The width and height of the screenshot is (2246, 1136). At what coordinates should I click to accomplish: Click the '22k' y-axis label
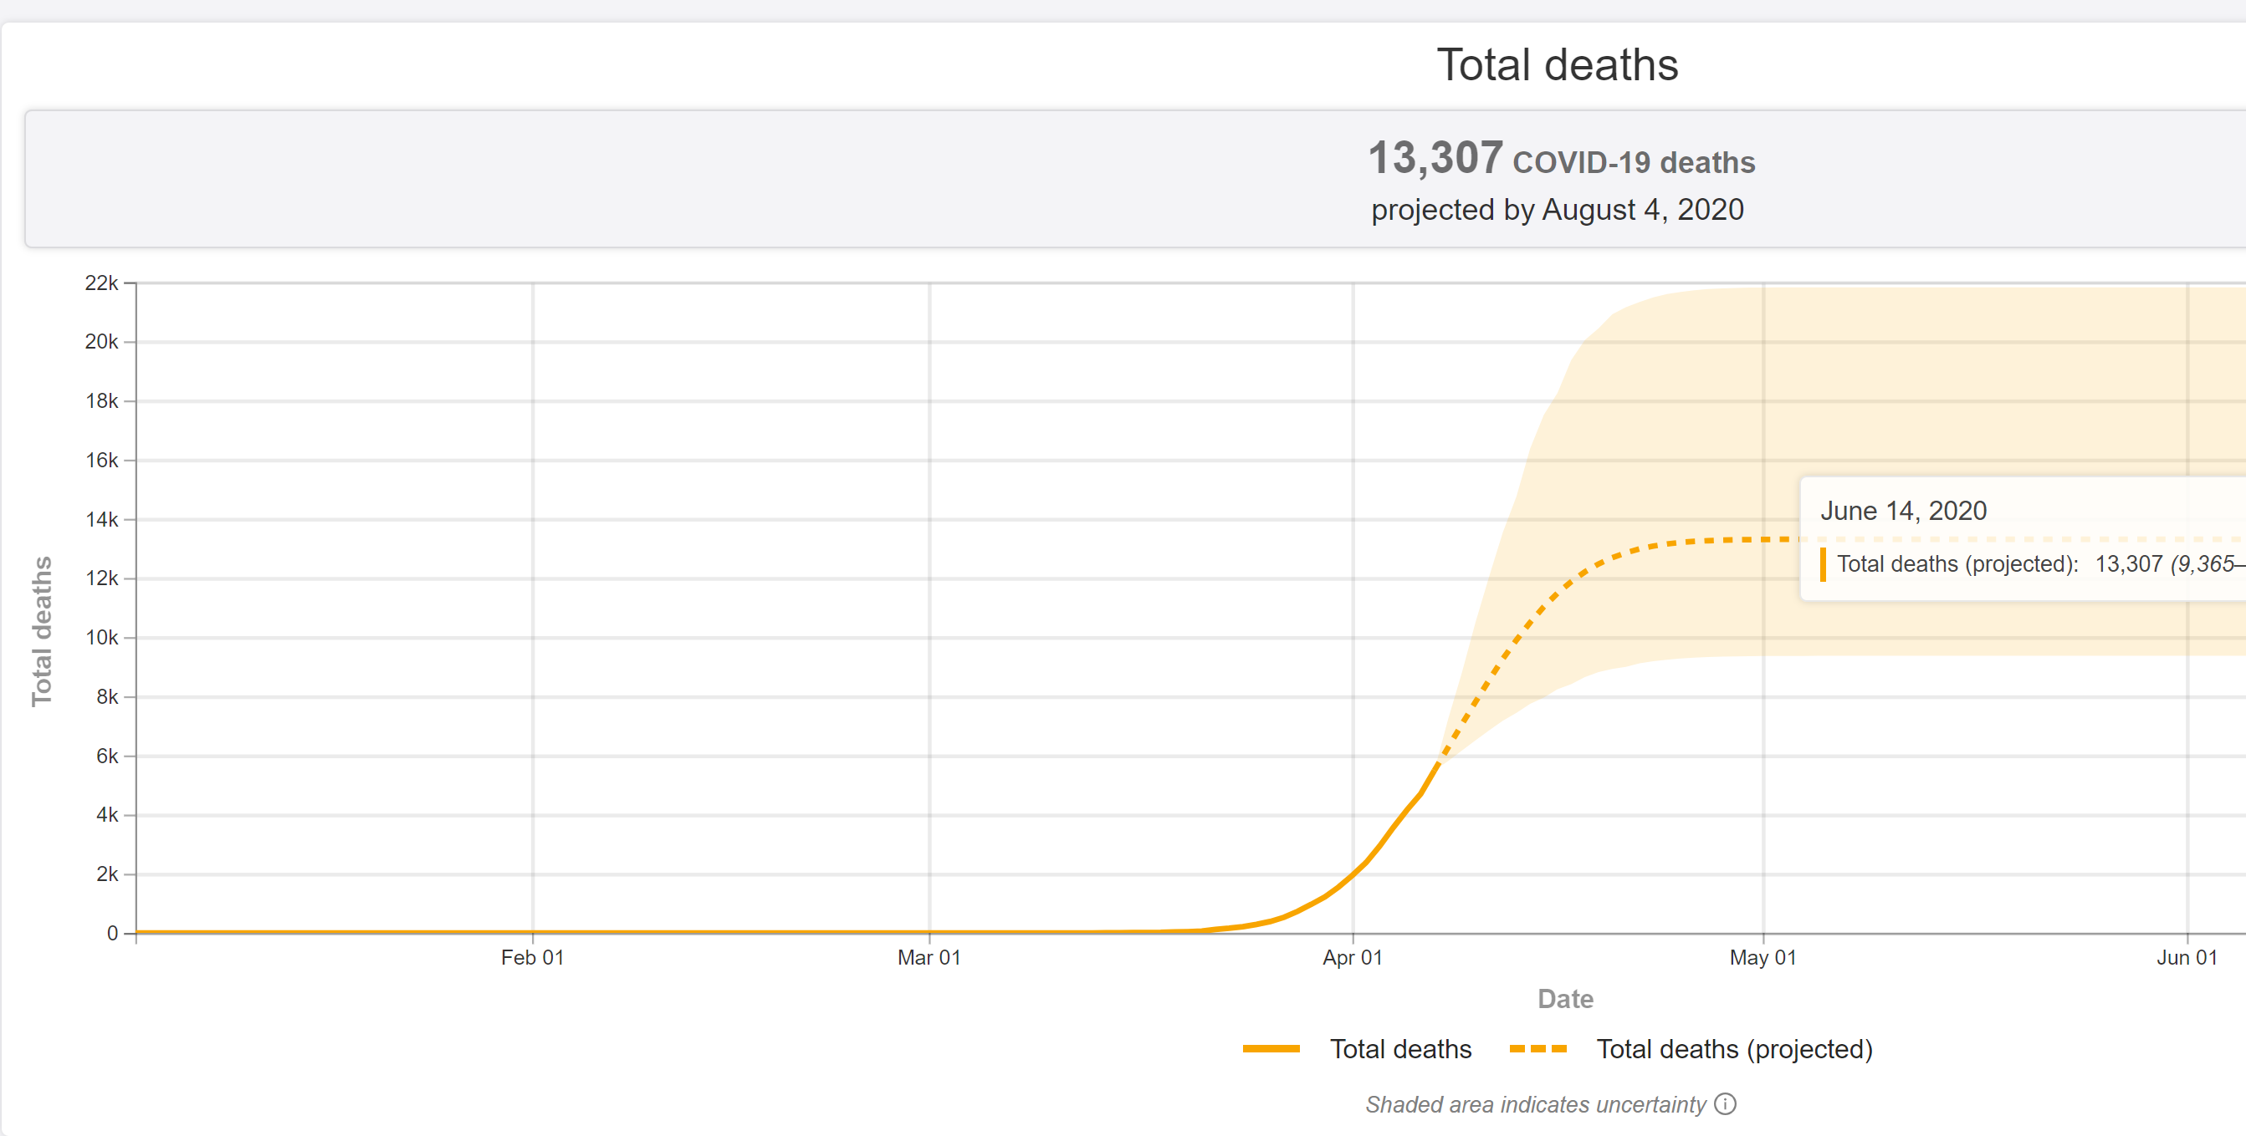click(x=101, y=283)
